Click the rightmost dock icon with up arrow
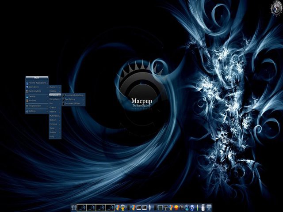This screenshot has height=212, width=283. pos(209,208)
